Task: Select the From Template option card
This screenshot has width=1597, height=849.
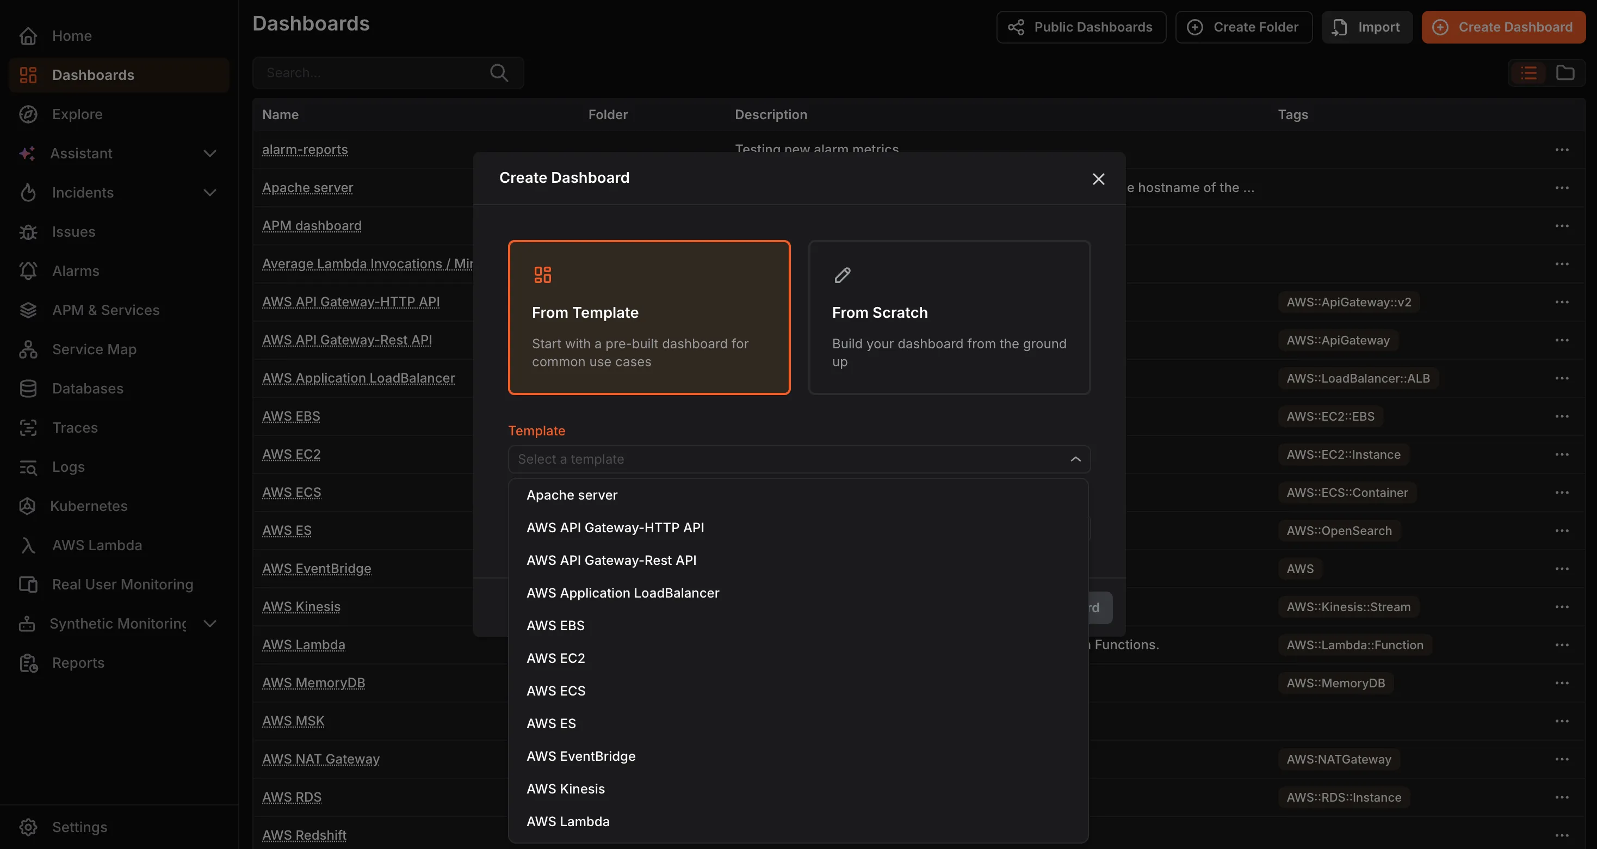Action: coord(649,317)
